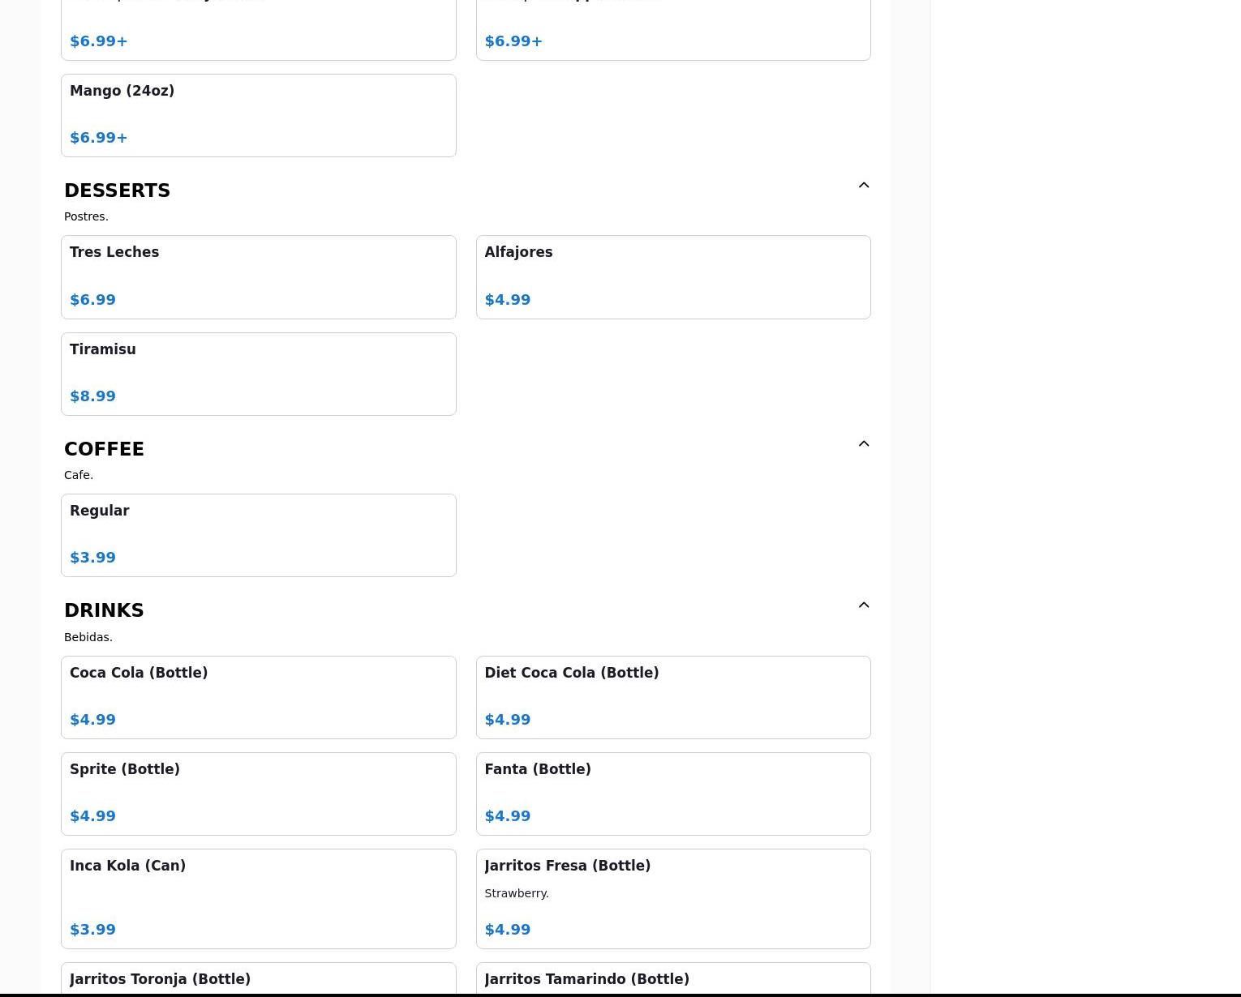Click the $6.99+ Mango price
1241x997 pixels.
[99, 138]
